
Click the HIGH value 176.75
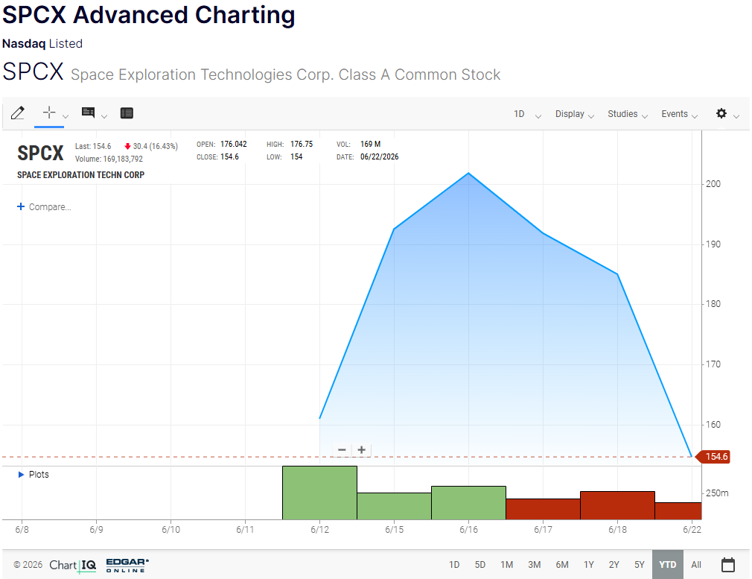pos(302,144)
